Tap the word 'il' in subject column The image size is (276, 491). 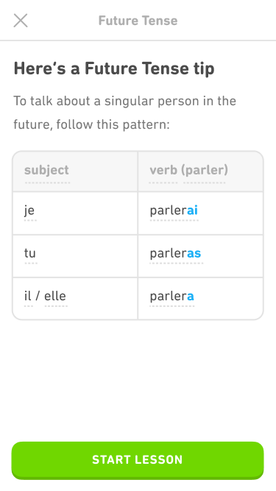[x=28, y=296]
